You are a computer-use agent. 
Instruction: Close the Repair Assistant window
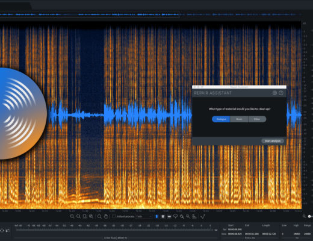[x=194, y=87]
